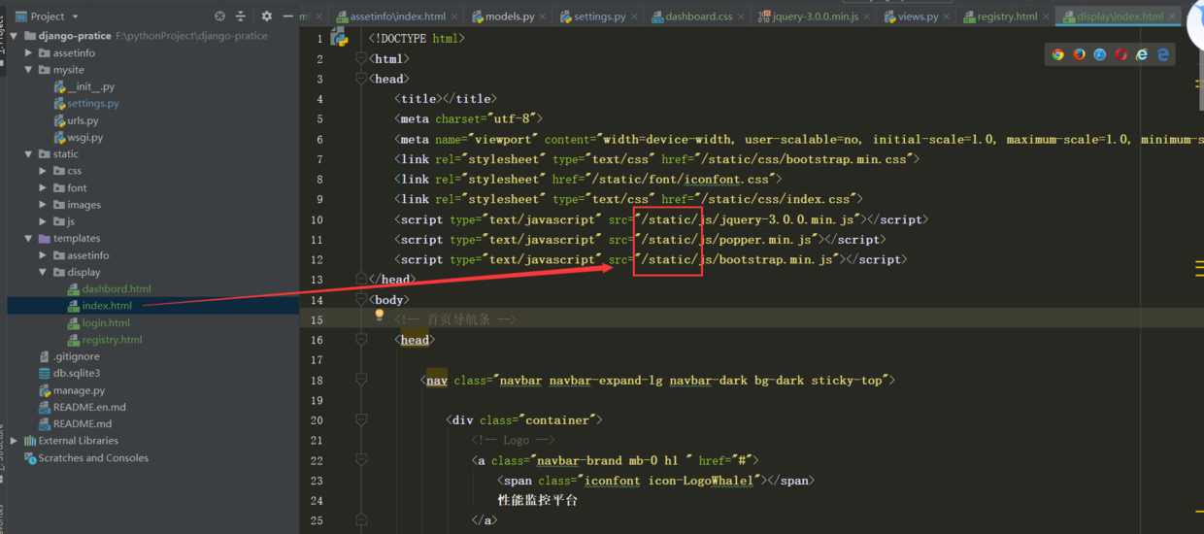
Task: Open page in Chrome browser icon
Action: coord(1058,54)
